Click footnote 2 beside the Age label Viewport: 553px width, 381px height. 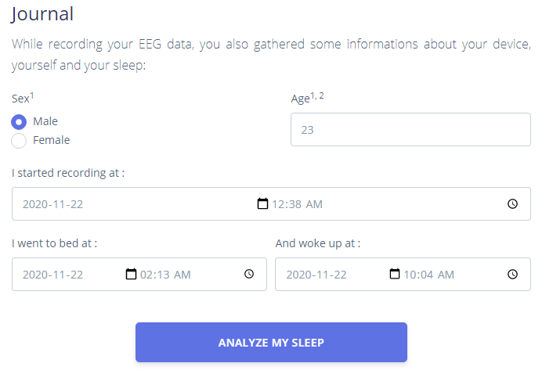(x=321, y=95)
